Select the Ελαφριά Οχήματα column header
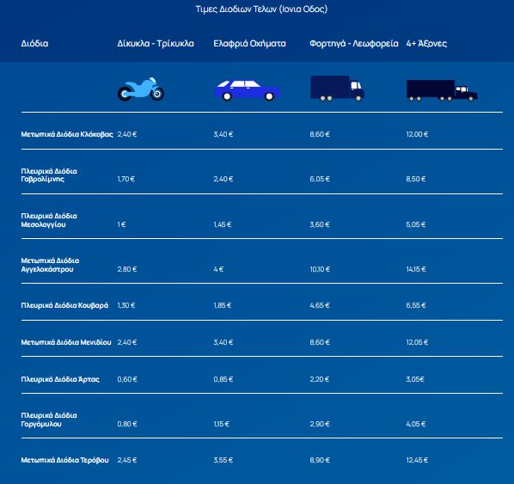Viewport: 514px width, 484px height. click(x=249, y=43)
